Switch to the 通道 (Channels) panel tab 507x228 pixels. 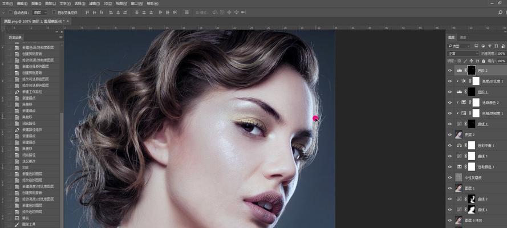tap(463, 37)
